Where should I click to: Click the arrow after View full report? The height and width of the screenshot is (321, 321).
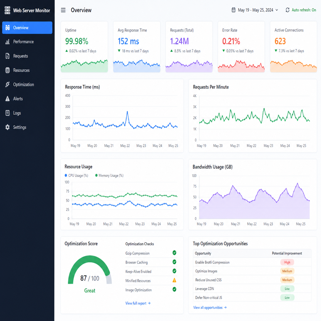(149, 303)
